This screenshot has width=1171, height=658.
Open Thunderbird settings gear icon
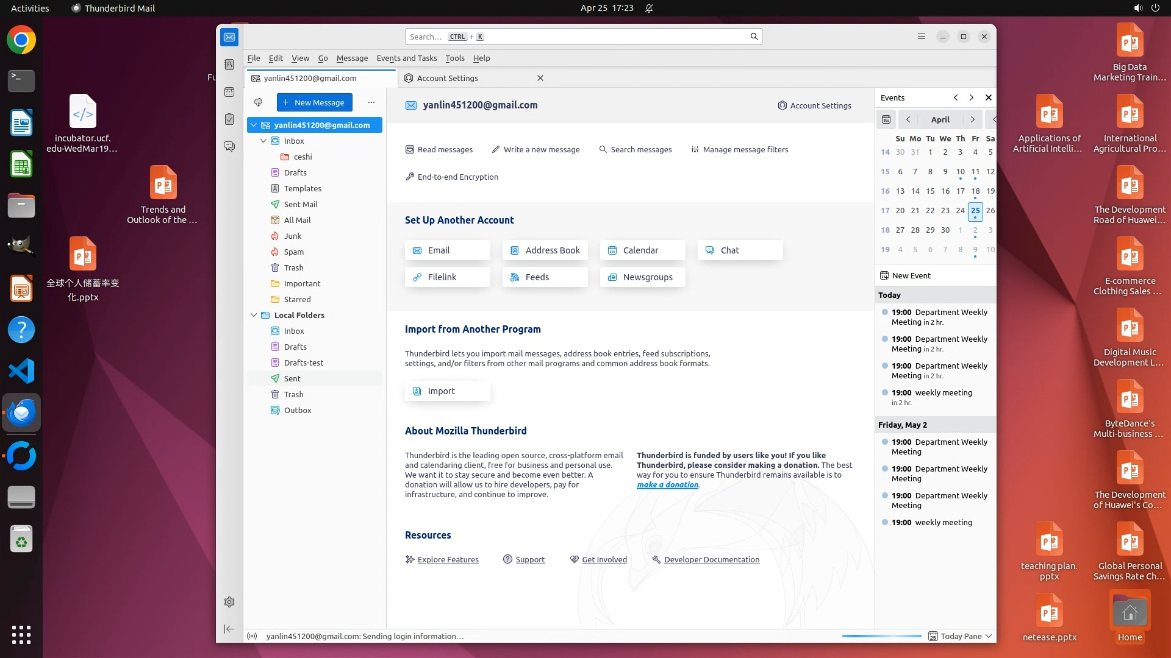[229, 602]
